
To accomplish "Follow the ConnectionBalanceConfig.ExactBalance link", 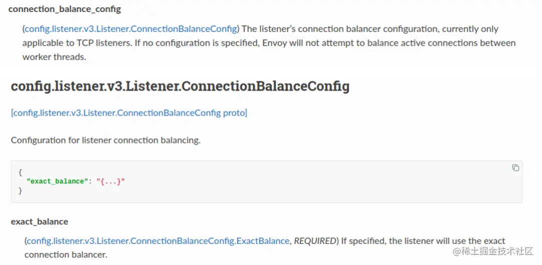I will click(158, 241).
